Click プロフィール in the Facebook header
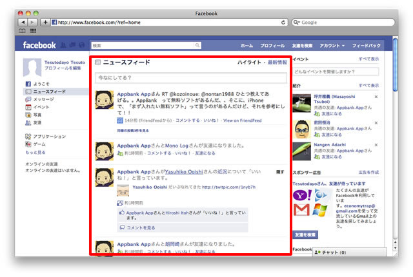The height and width of the screenshot is (277, 413). [272, 46]
